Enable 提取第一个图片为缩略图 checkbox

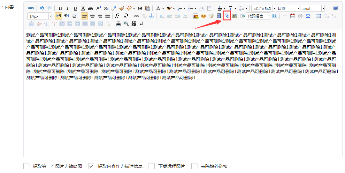point(27,166)
